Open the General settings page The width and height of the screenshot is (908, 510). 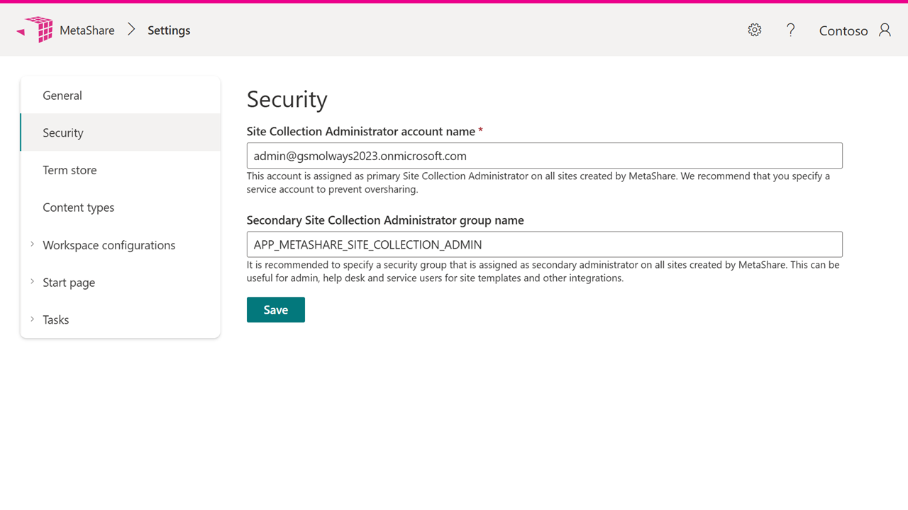pos(62,96)
